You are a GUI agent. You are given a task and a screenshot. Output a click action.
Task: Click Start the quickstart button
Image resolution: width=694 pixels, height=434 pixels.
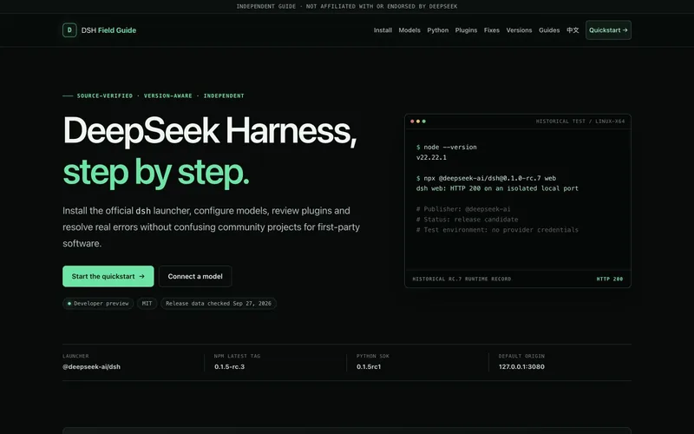108,276
